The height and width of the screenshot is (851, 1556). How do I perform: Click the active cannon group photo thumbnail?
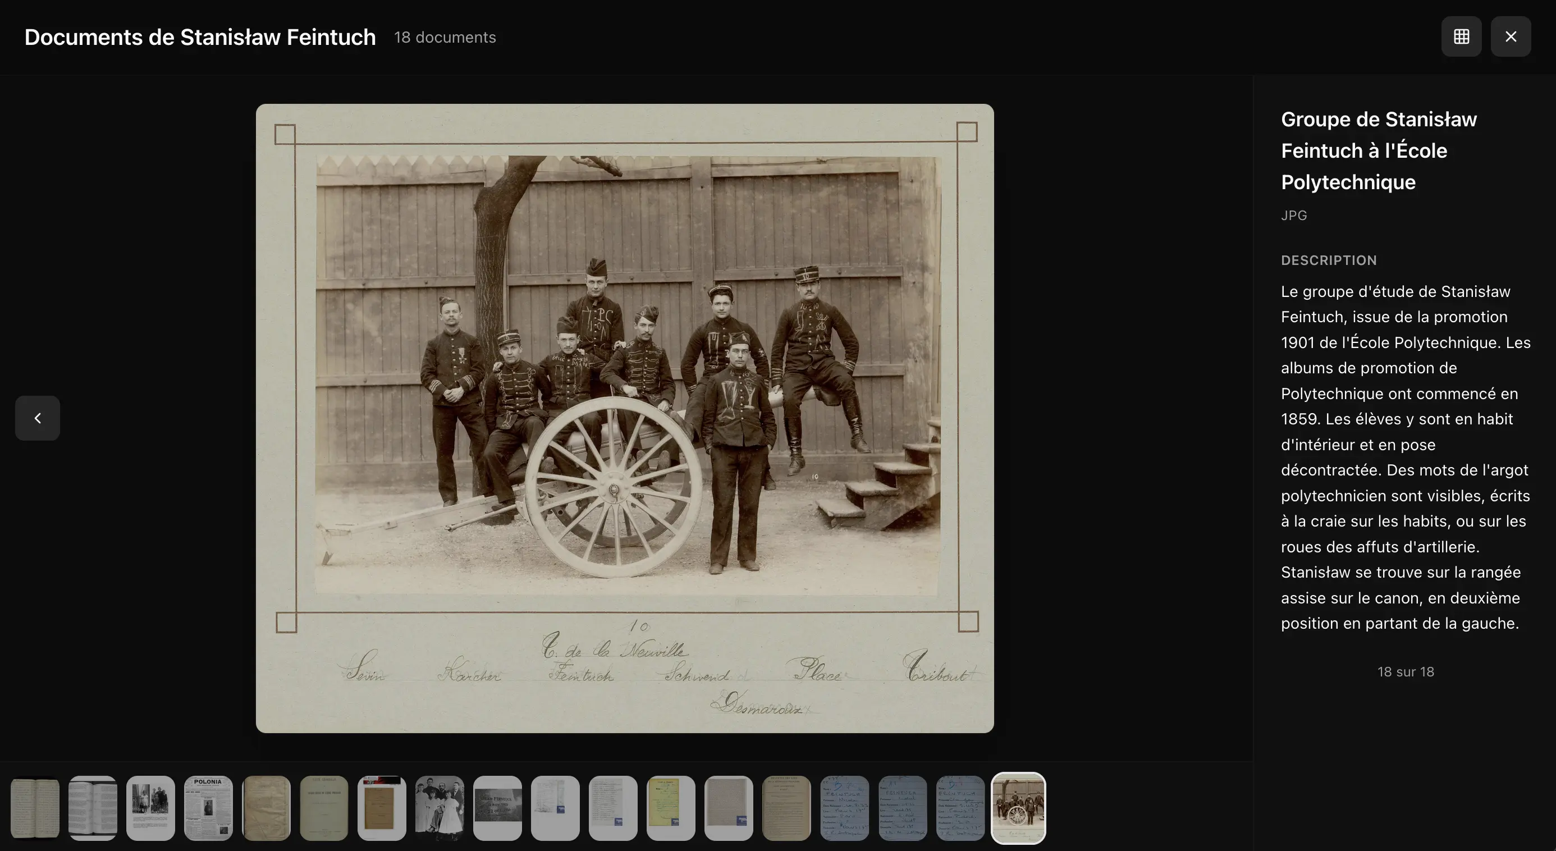click(x=1018, y=808)
